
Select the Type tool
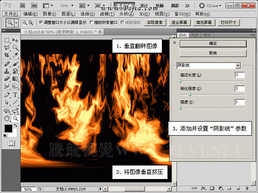pos(15,95)
